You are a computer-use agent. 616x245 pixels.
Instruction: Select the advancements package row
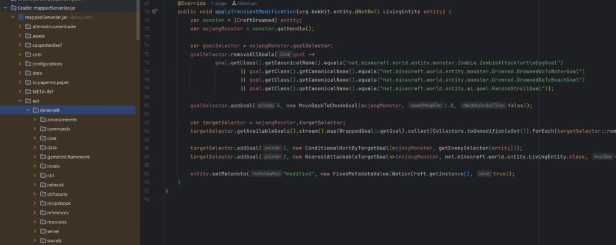tap(67, 119)
